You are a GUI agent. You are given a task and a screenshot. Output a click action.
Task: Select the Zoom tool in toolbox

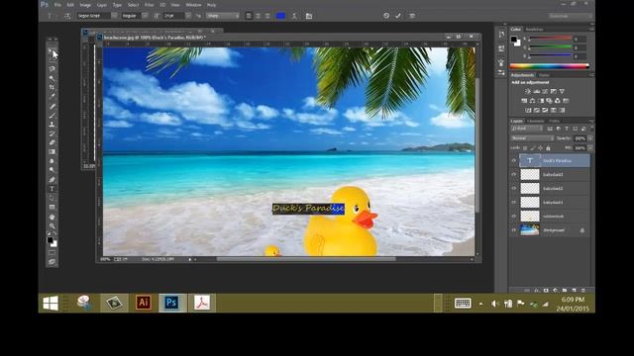pos(52,226)
